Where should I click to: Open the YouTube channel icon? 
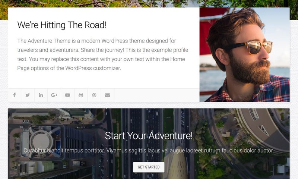coord(68,95)
